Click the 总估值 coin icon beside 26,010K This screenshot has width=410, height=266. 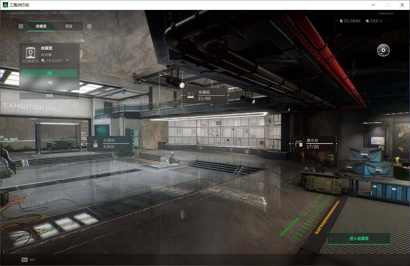[x=43, y=61]
